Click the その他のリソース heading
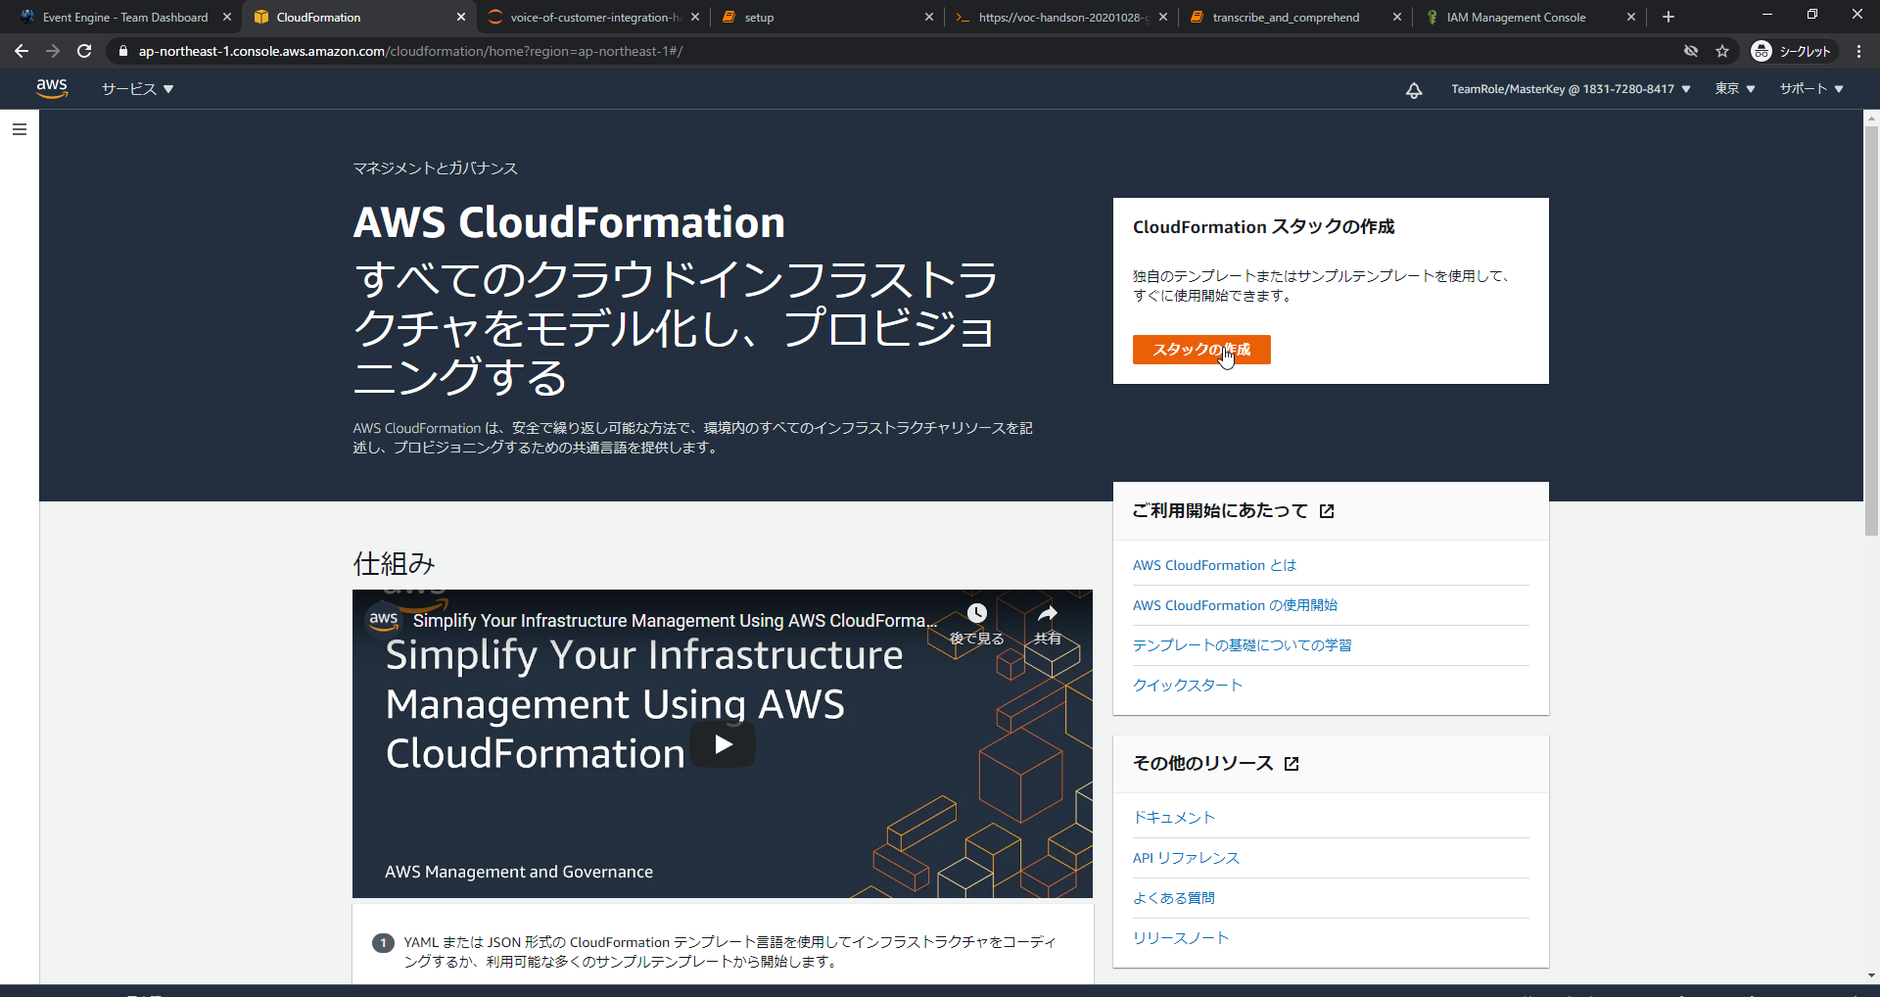The height and width of the screenshot is (997, 1880). point(1202,764)
